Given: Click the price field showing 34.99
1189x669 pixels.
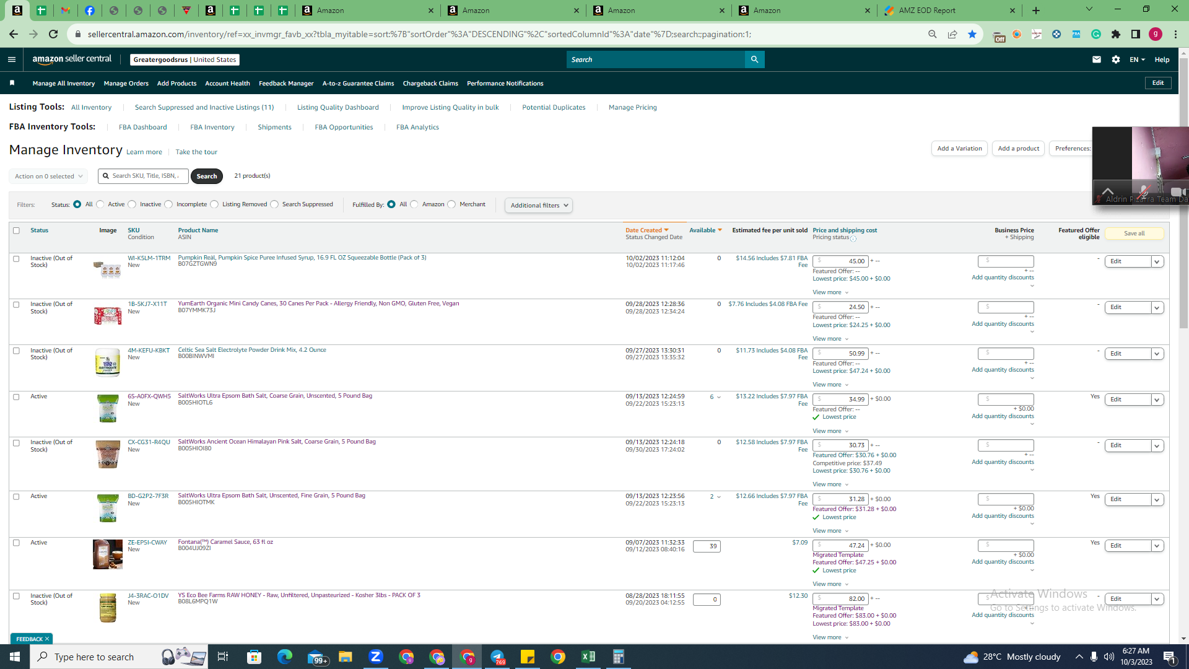Looking at the screenshot, I should click(840, 400).
